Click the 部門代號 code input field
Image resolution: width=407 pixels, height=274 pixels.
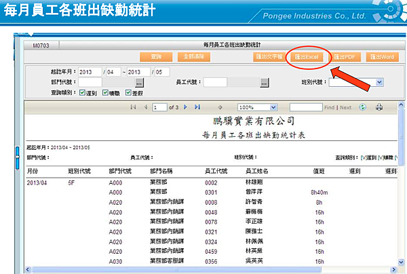click(90, 83)
